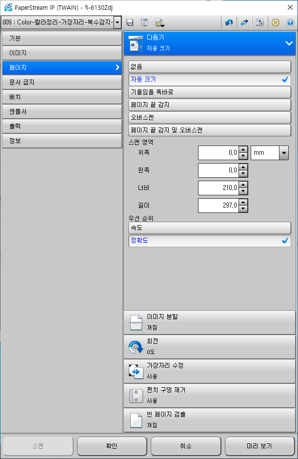
Task: Select the 페이지 끝 감지 option
Action: tap(210, 105)
